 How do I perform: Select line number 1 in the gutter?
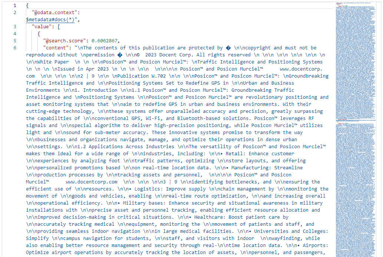15,5
